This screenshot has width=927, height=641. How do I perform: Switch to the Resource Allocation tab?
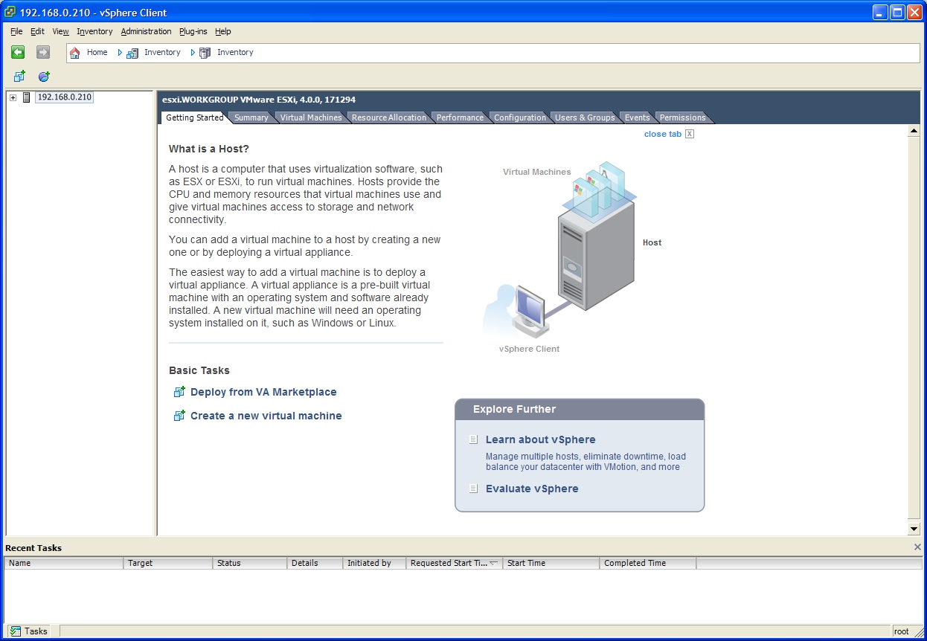click(389, 117)
